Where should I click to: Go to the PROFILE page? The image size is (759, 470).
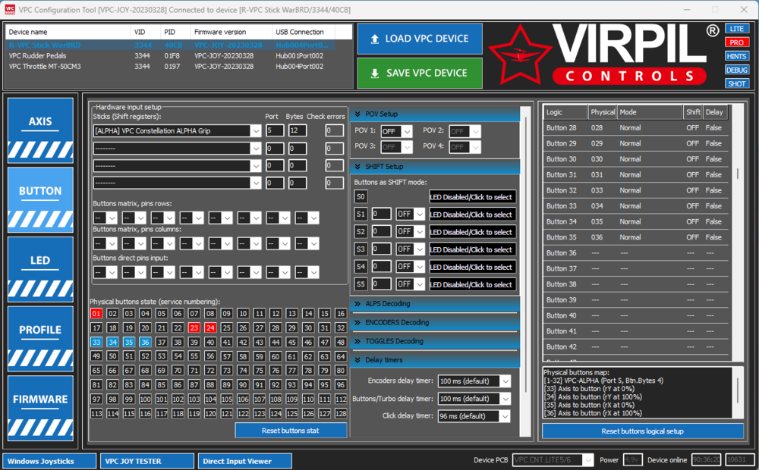click(x=40, y=339)
